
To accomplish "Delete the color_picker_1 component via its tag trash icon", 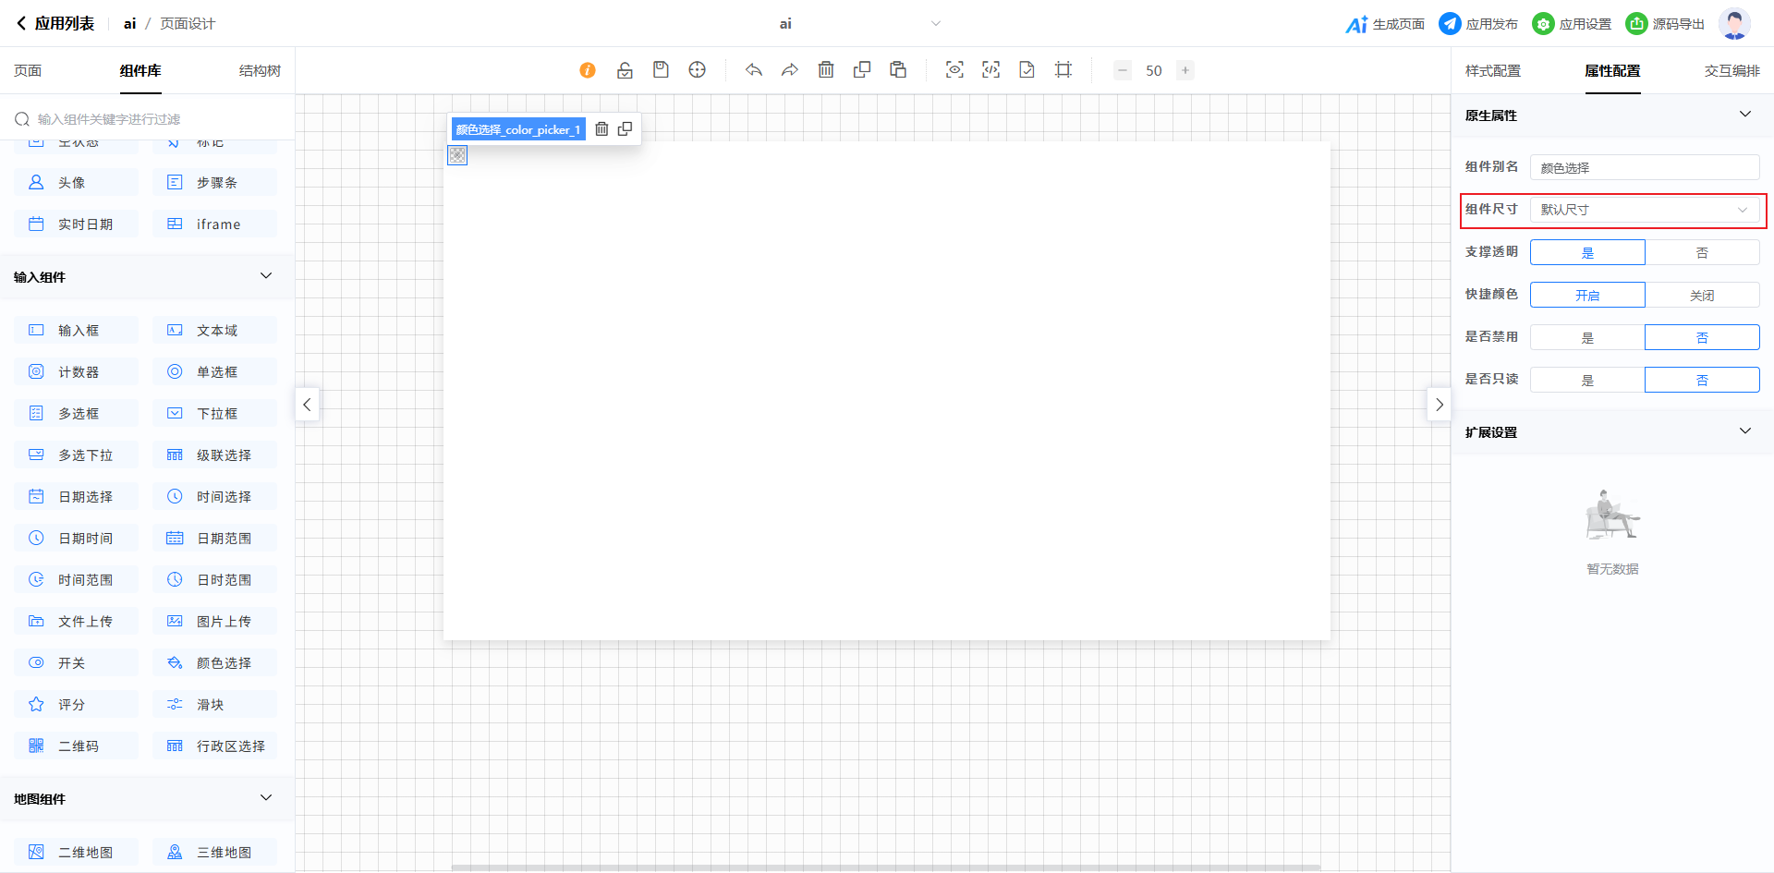I will pos(601,129).
